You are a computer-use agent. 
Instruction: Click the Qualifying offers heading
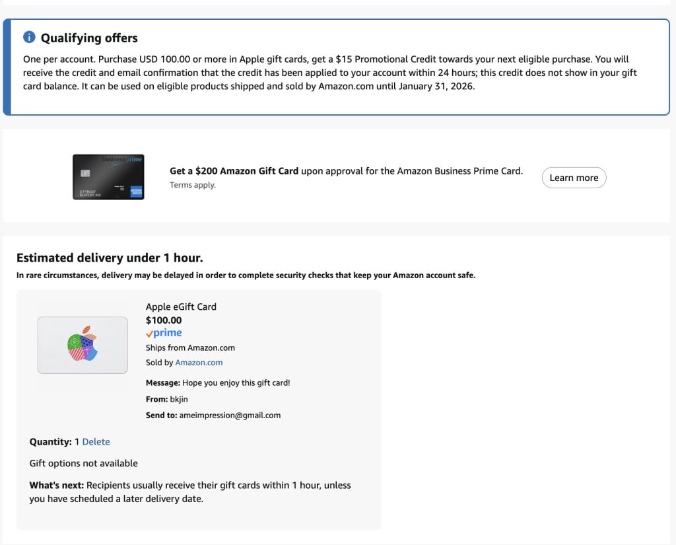(x=89, y=38)
